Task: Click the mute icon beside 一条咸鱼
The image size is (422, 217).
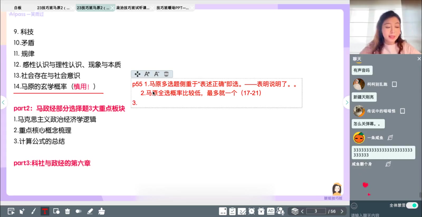Action: [390, 138]
